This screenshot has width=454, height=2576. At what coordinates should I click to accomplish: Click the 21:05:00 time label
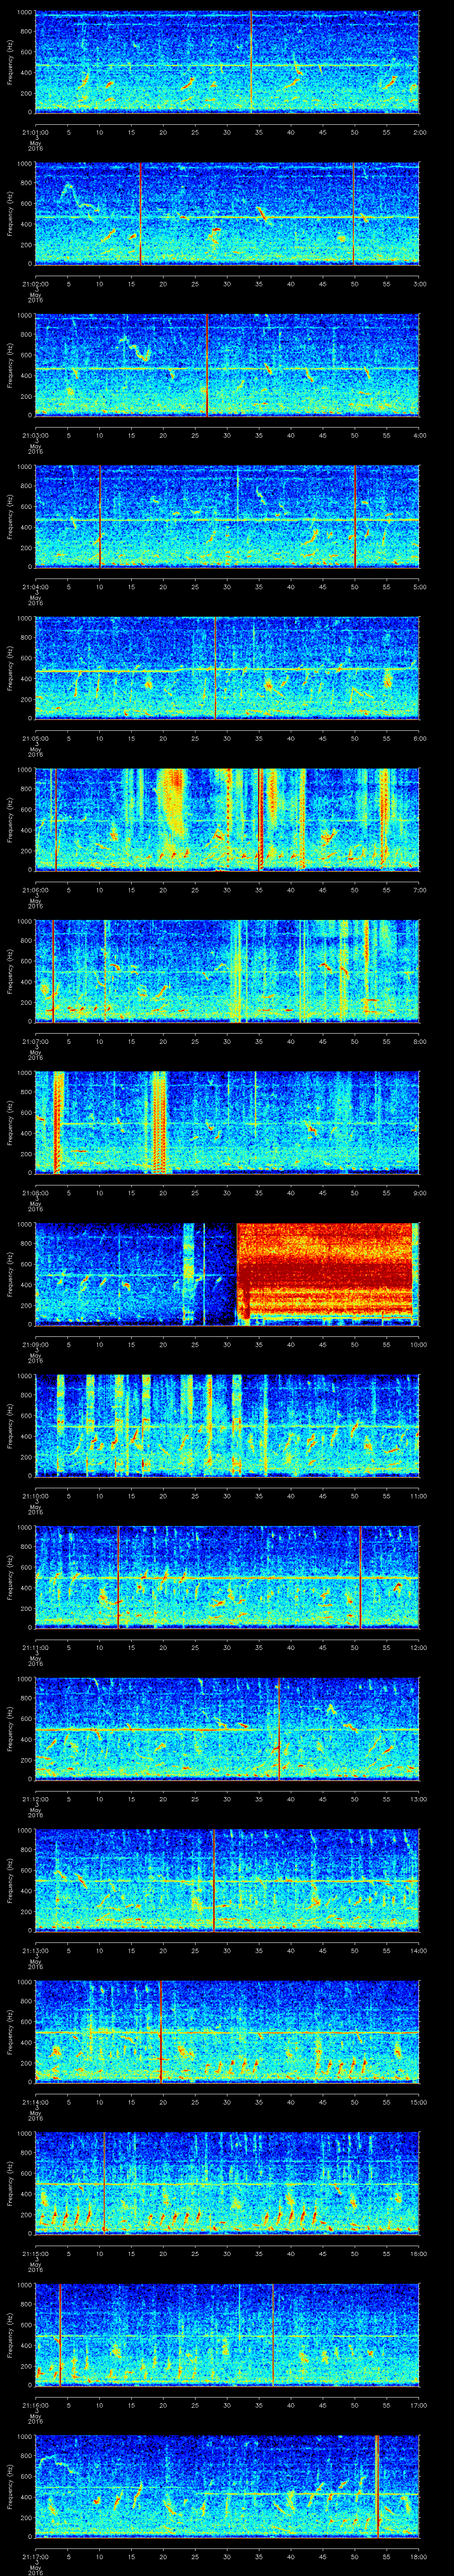[x=35, y=737]
